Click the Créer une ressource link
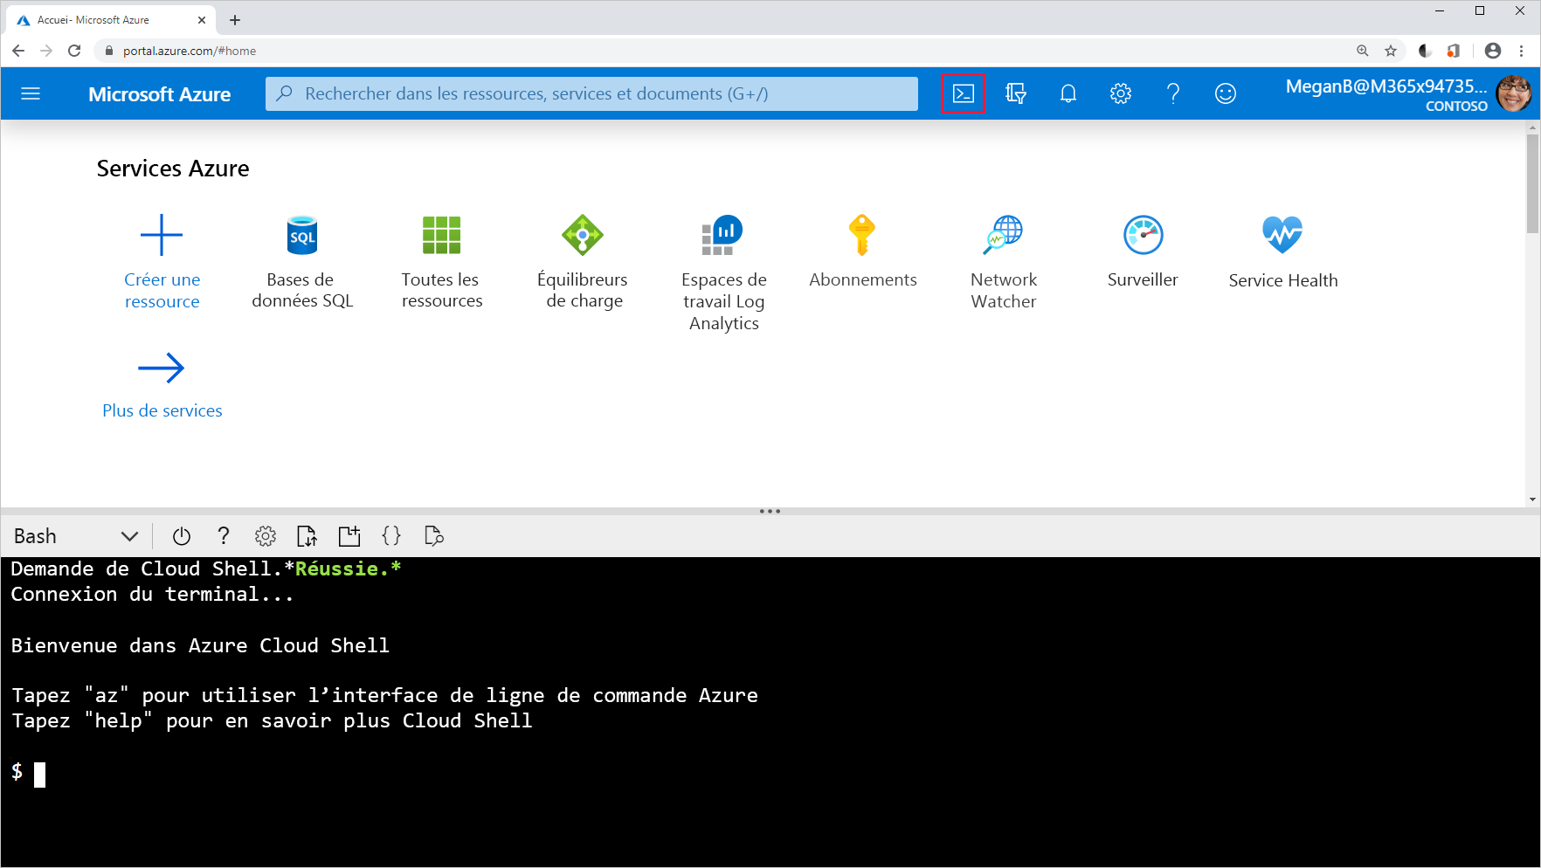The width and height of the screenshot is (1541, 868). tap(162, 291)
